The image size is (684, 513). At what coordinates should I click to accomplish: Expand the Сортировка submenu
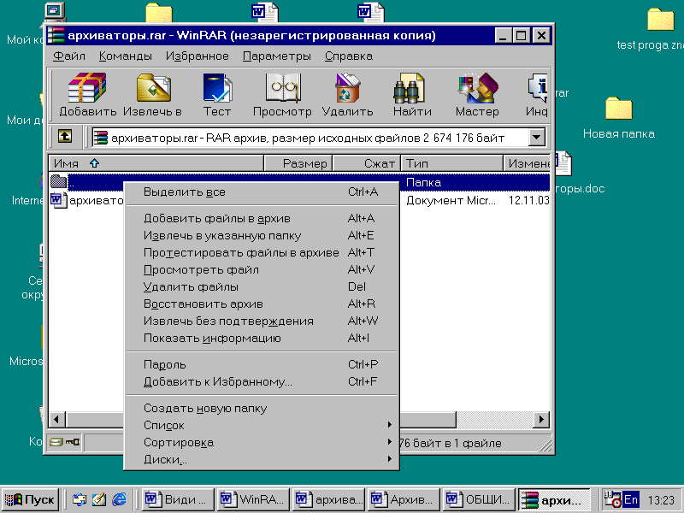coord(262,442)
